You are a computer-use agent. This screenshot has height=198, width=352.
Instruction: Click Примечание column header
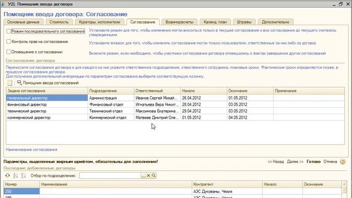coord(309,91)
